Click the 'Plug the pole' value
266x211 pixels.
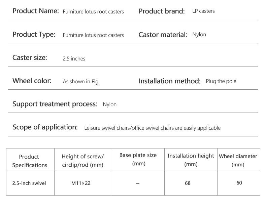221,81
